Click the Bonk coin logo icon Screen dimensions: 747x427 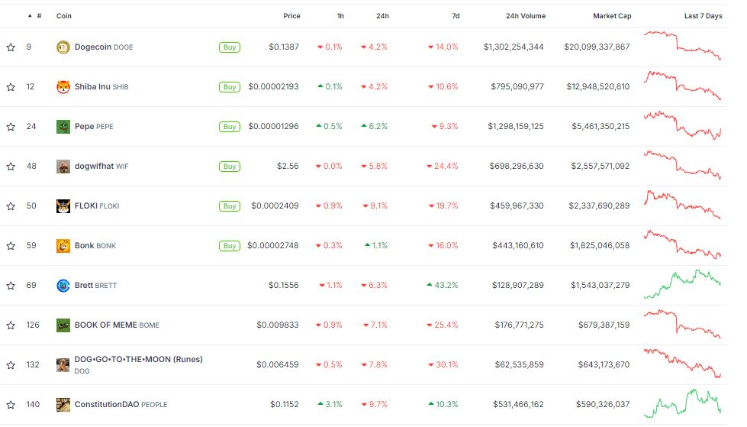coord(63,246)
